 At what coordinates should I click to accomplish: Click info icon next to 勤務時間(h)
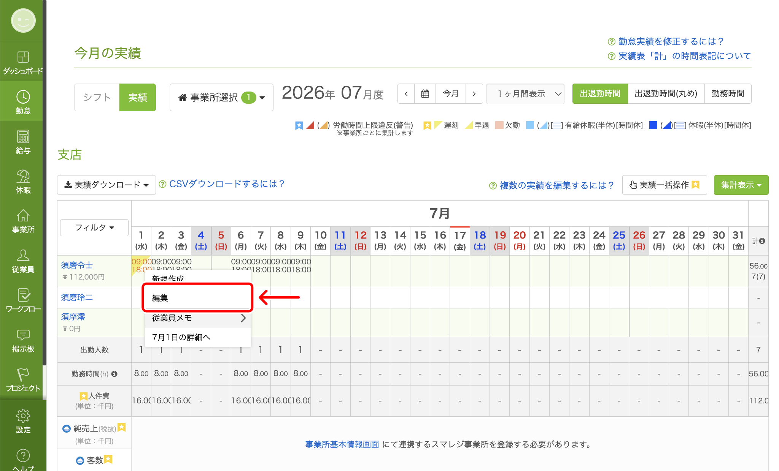pyautogui.click(x=114, y=374)
